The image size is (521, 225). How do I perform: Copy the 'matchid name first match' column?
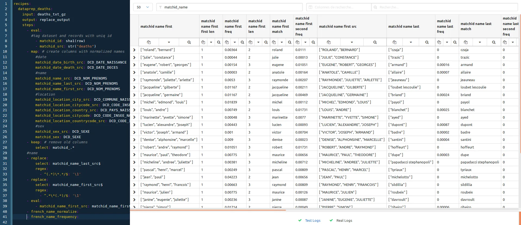[x=274, y=42]
